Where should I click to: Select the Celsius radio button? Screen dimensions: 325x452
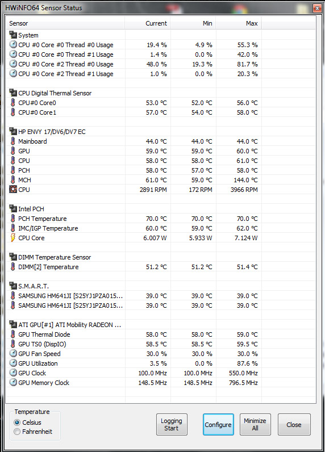[17, 422]
